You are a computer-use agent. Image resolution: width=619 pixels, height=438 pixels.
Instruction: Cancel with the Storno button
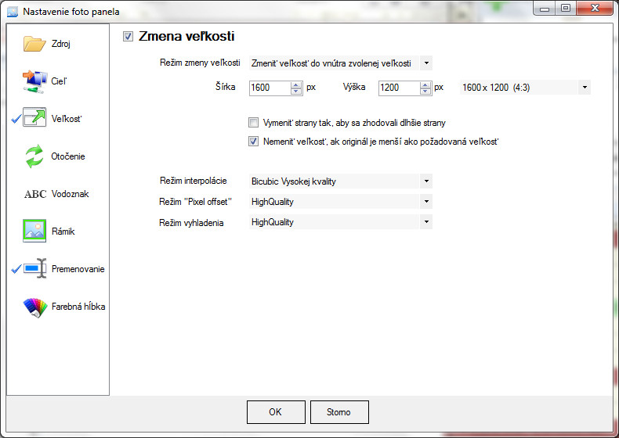point(339,412)
